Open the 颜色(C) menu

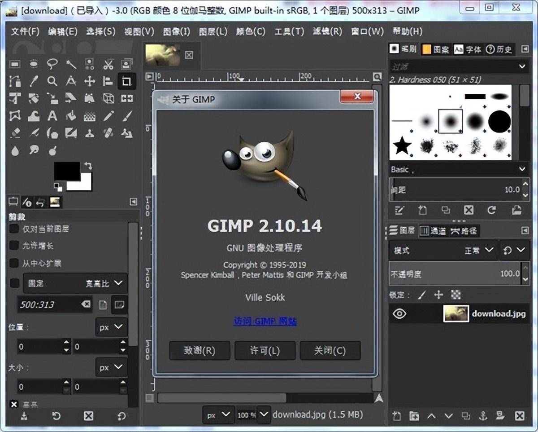pyautogui.click(x=251, y=31)
